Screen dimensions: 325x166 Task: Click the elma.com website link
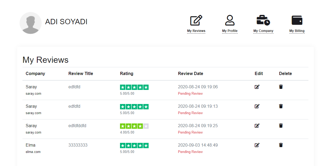(33, 152)
